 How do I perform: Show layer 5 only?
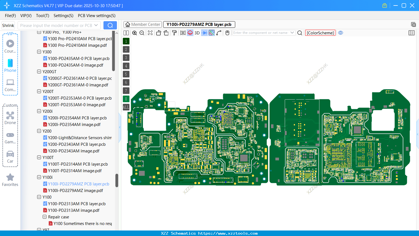126,74
